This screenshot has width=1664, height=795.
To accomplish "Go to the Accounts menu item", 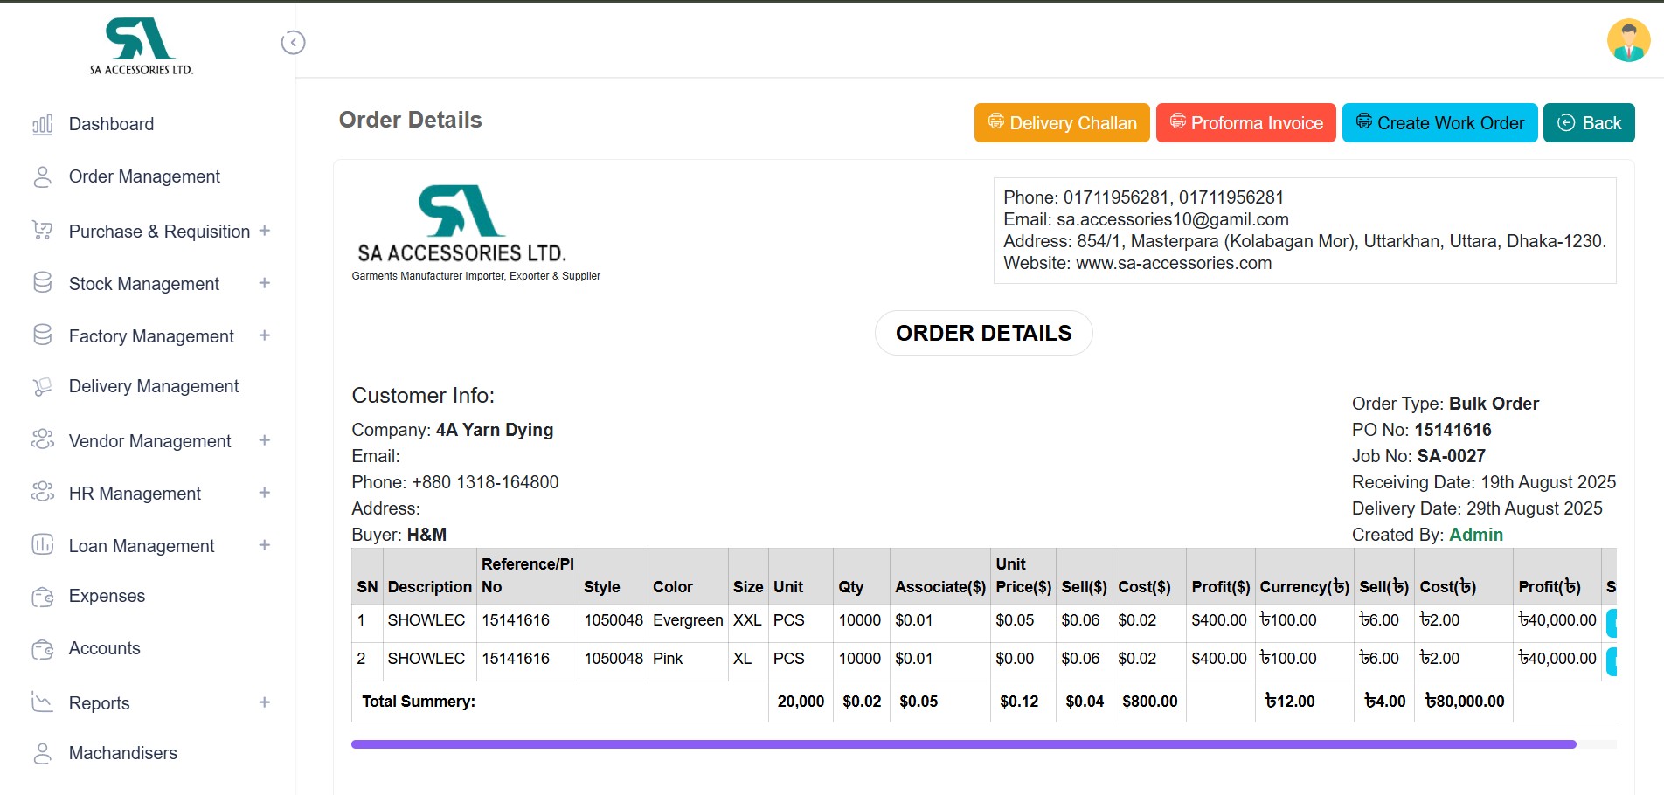I will click(104, 648).
